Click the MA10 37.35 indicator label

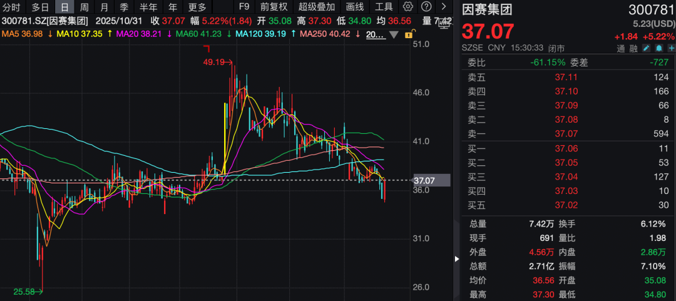(x=81, y=34)
